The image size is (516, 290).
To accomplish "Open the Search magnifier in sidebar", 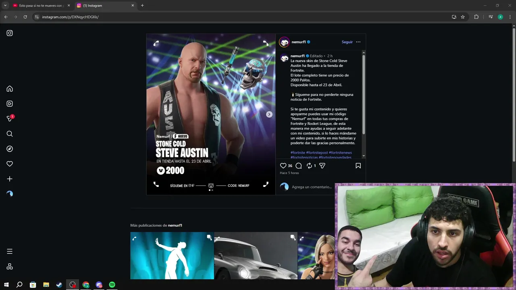I will coord(10,134).
